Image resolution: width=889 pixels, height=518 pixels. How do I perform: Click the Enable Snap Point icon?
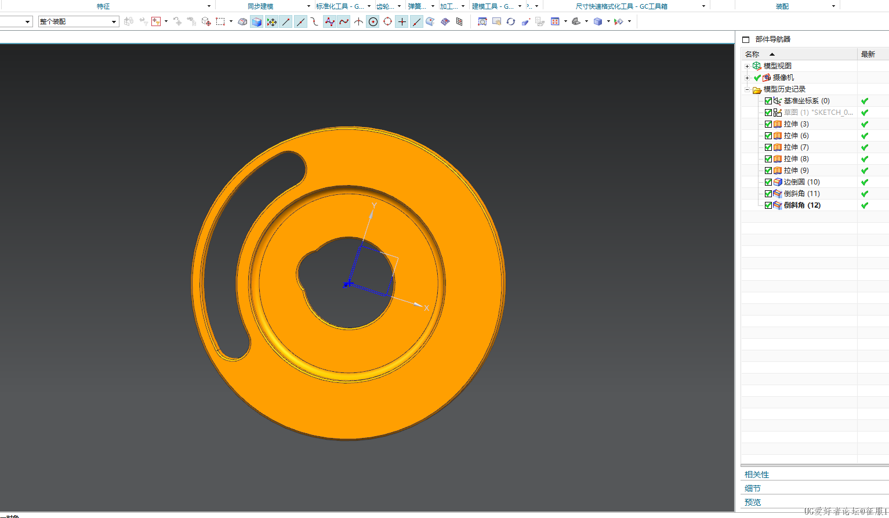click(x=271, y=21)
